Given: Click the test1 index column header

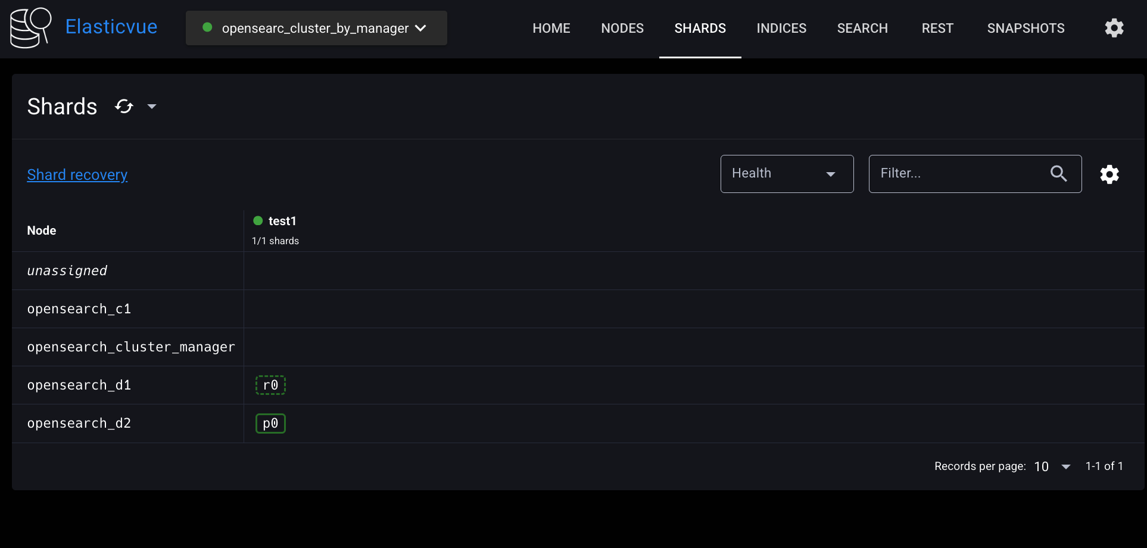Looking at the screenshot, I should tap(282, 221).
